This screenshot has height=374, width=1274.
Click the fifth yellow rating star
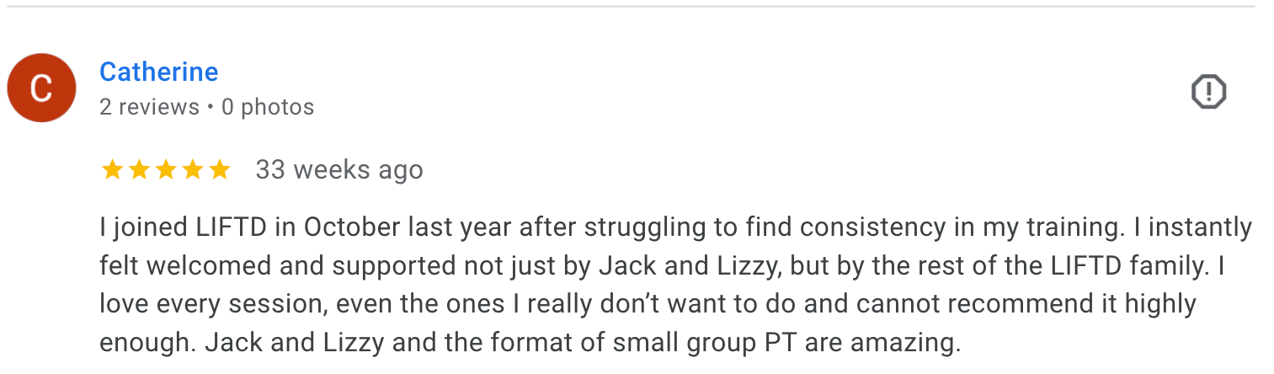[220, 170]
